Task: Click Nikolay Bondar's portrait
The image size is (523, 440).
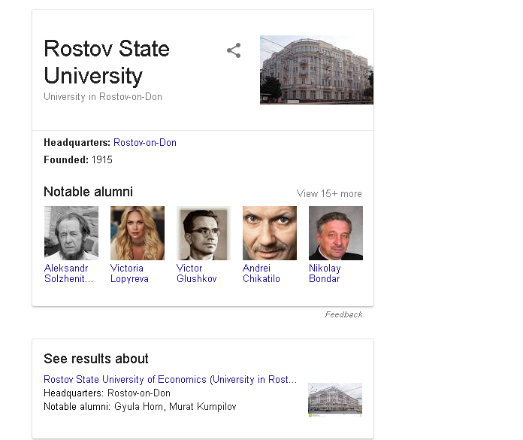Action: pyautogui.click(x=336, y=233)
